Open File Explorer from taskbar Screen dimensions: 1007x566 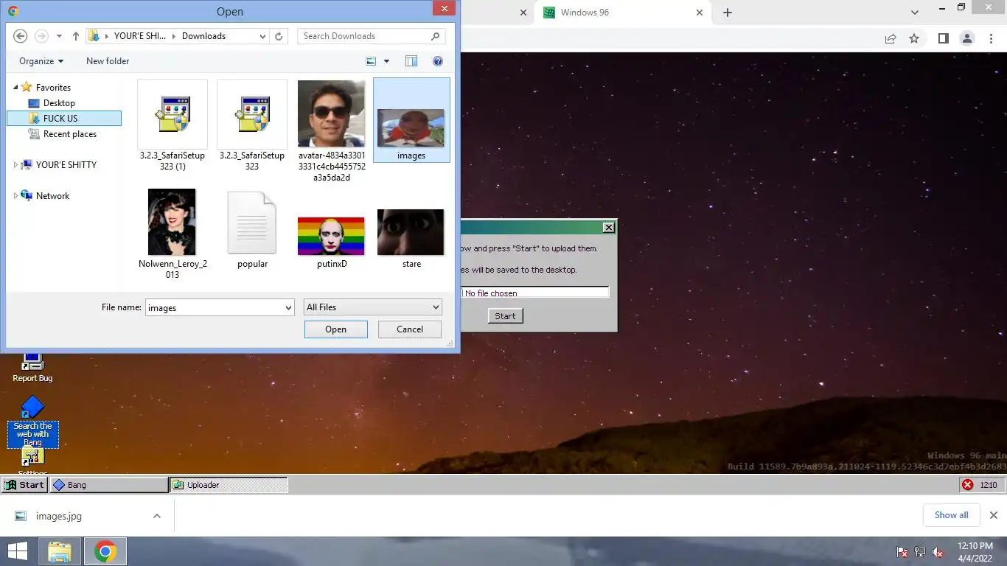60,551
